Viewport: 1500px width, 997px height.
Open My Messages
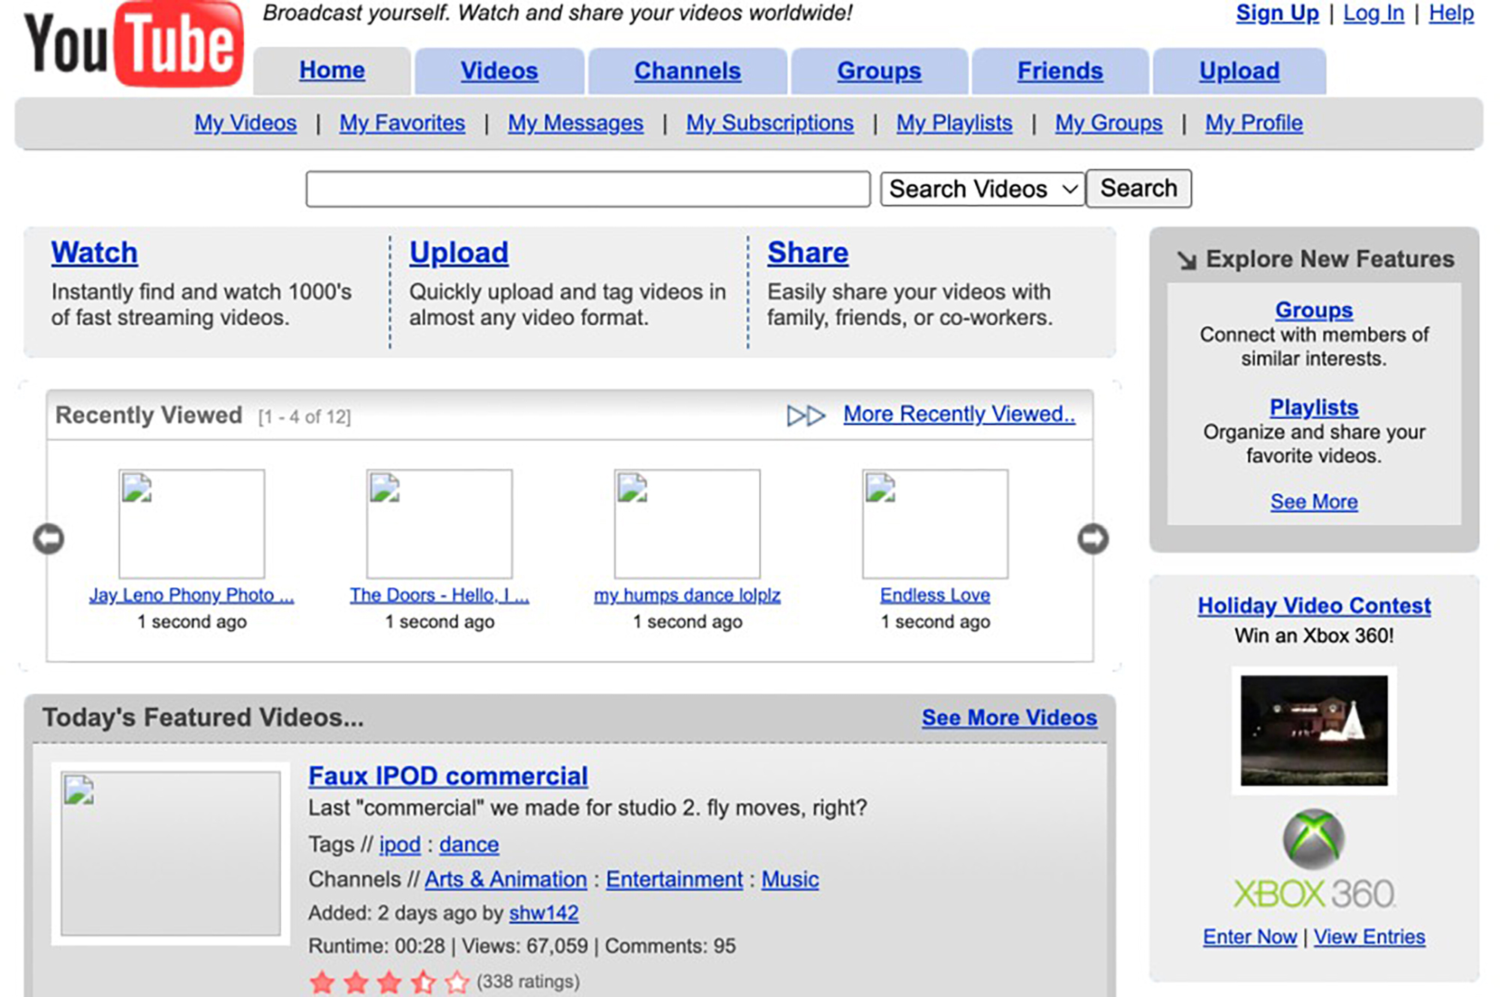click(575, 123)
